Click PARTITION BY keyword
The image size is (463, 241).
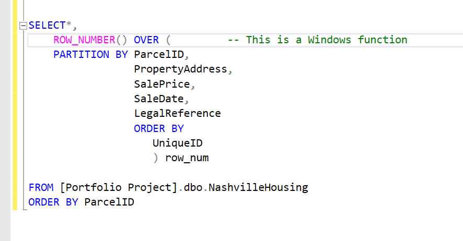click(90, 54)
